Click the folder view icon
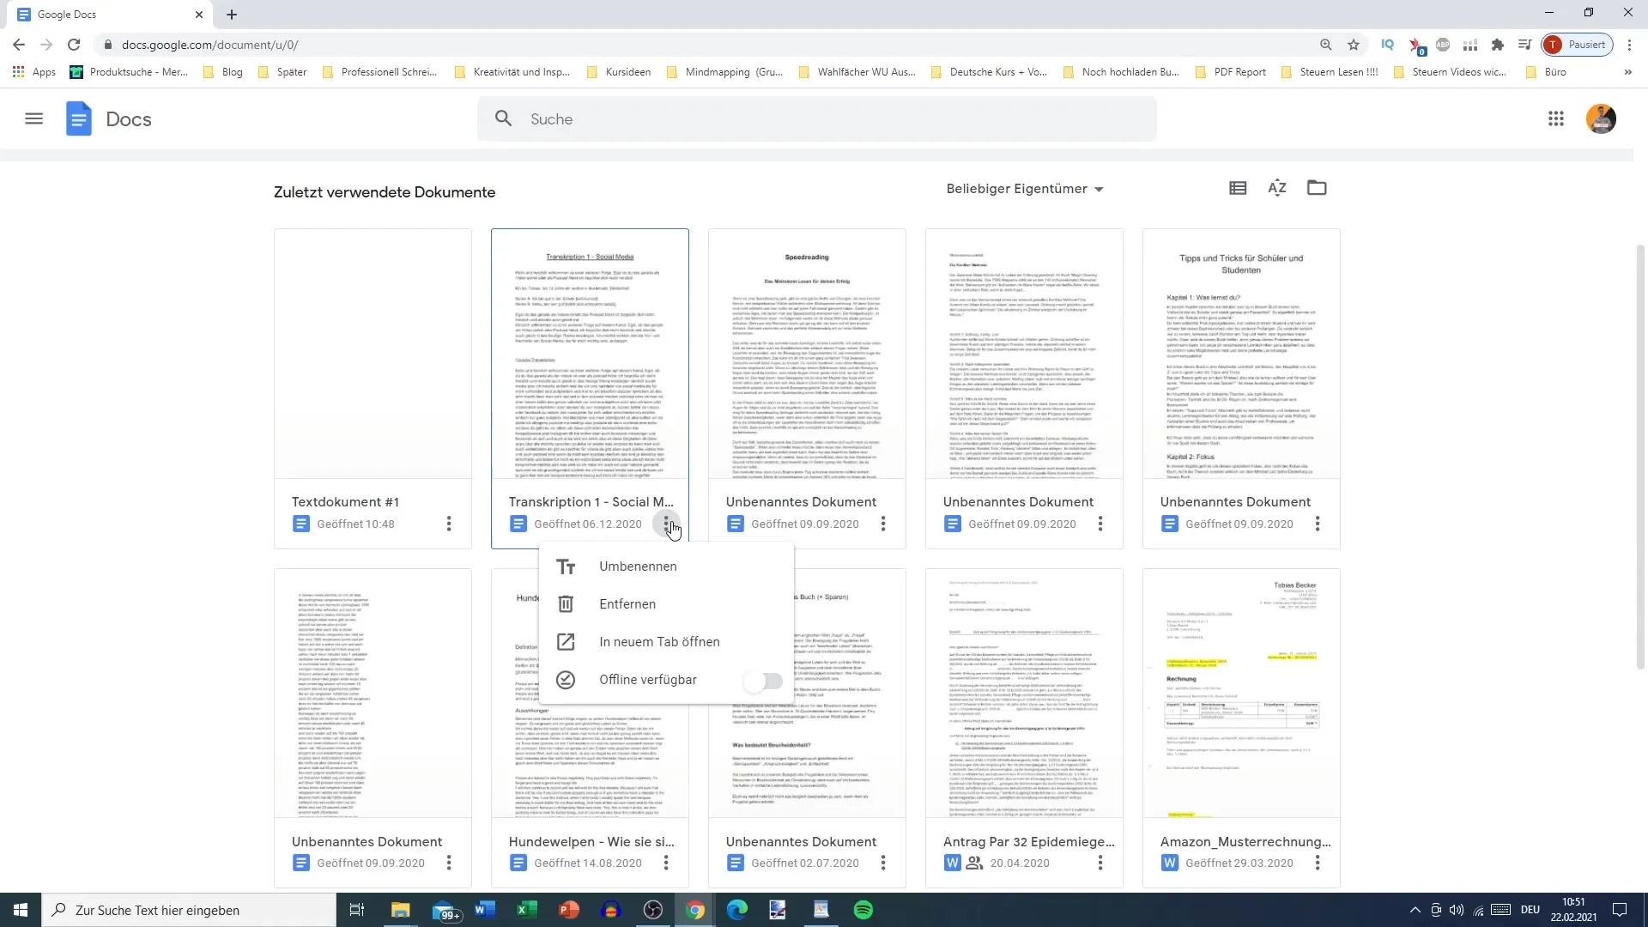The width and height of the screenshot is (1648, 927). [x=1317, y=188]
